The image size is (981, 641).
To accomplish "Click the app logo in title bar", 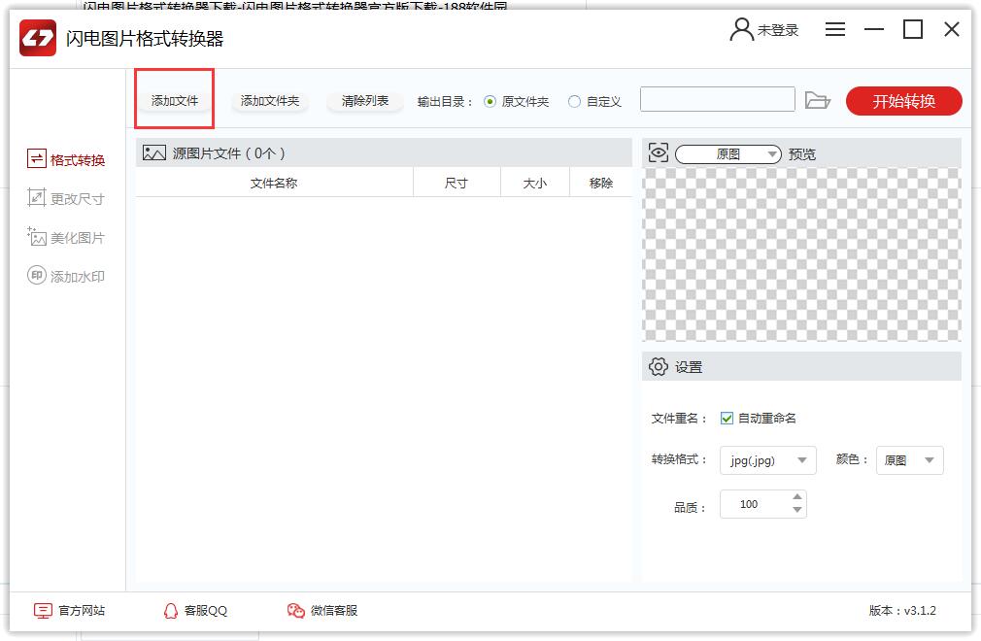I will (x=39, y=39).
